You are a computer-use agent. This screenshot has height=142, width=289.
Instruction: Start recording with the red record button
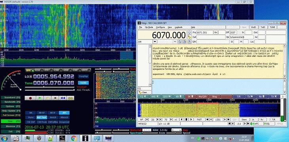pos(30,98)
